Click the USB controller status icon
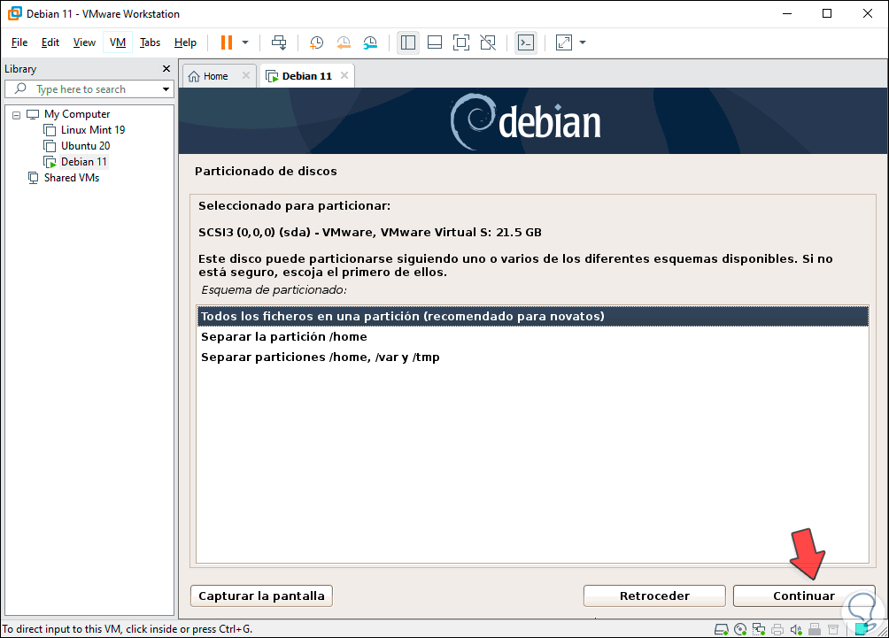The width and height of the screenshot is (889, 638). coord(815,629)
